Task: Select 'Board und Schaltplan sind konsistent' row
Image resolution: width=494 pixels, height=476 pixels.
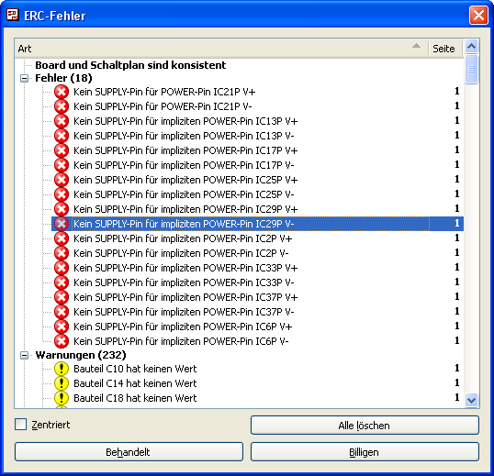Action: point(130,65)
